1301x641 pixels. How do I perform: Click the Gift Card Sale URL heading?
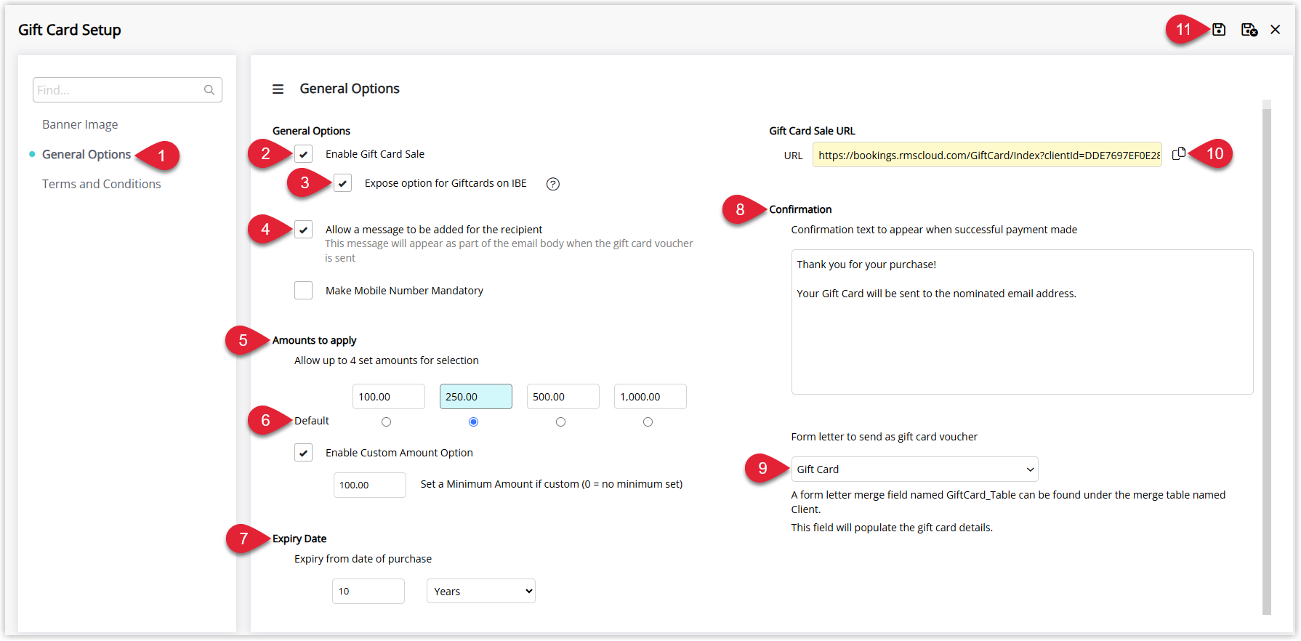[x=813, y=131]
